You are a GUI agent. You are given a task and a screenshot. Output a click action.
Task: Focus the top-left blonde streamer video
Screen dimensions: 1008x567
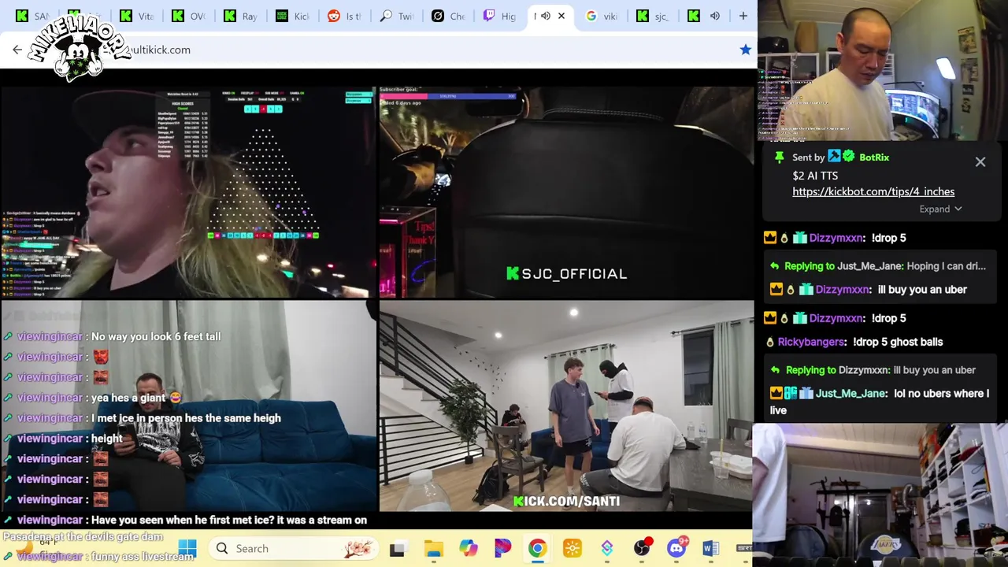pos(188,193)
